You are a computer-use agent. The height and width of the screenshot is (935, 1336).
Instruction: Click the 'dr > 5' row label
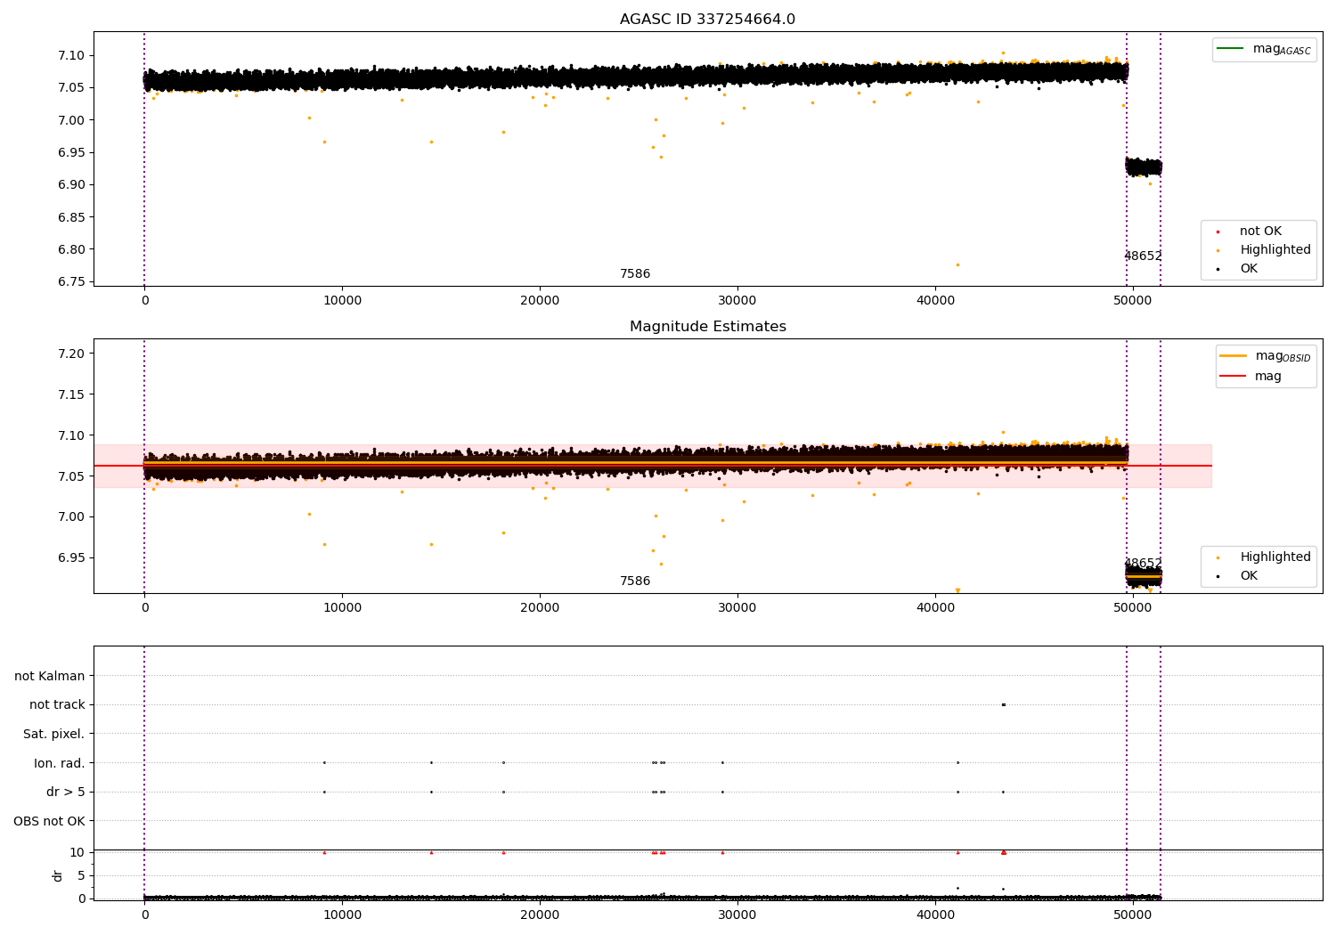(66, 793)
